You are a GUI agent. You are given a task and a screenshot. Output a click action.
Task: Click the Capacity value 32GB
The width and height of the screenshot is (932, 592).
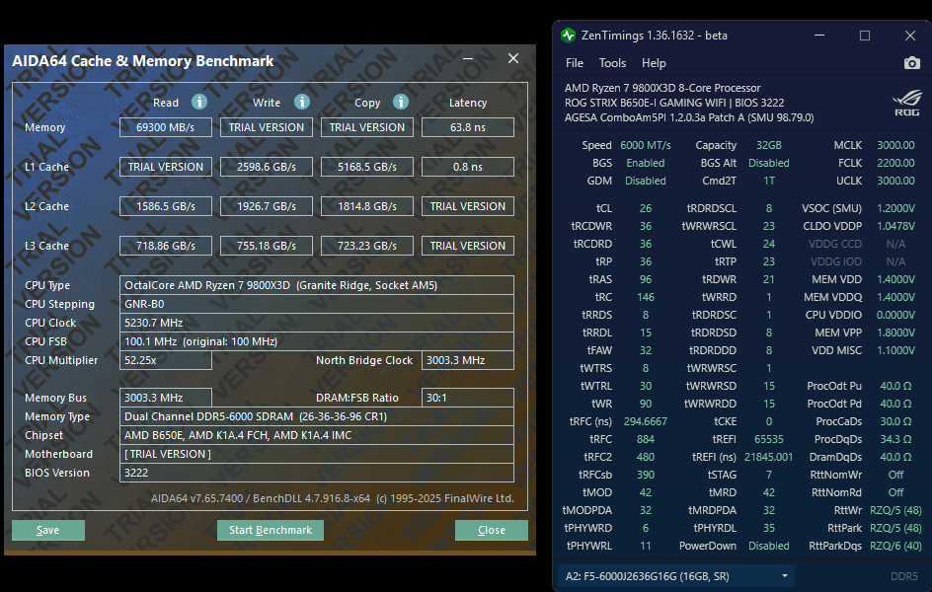tap(768, 145)
